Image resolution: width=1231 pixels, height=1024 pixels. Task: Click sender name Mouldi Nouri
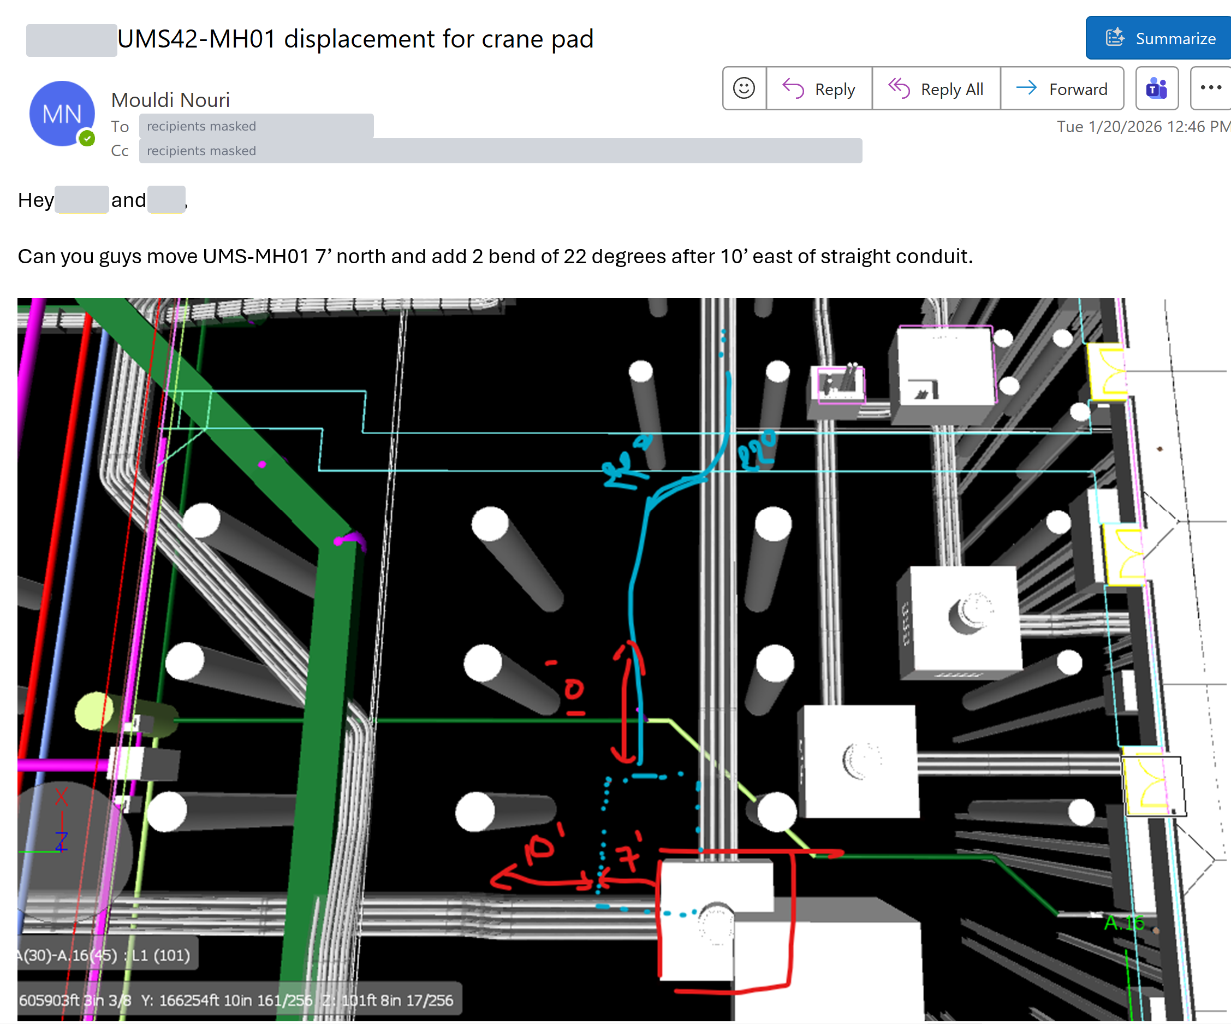[x=170, y=100]
